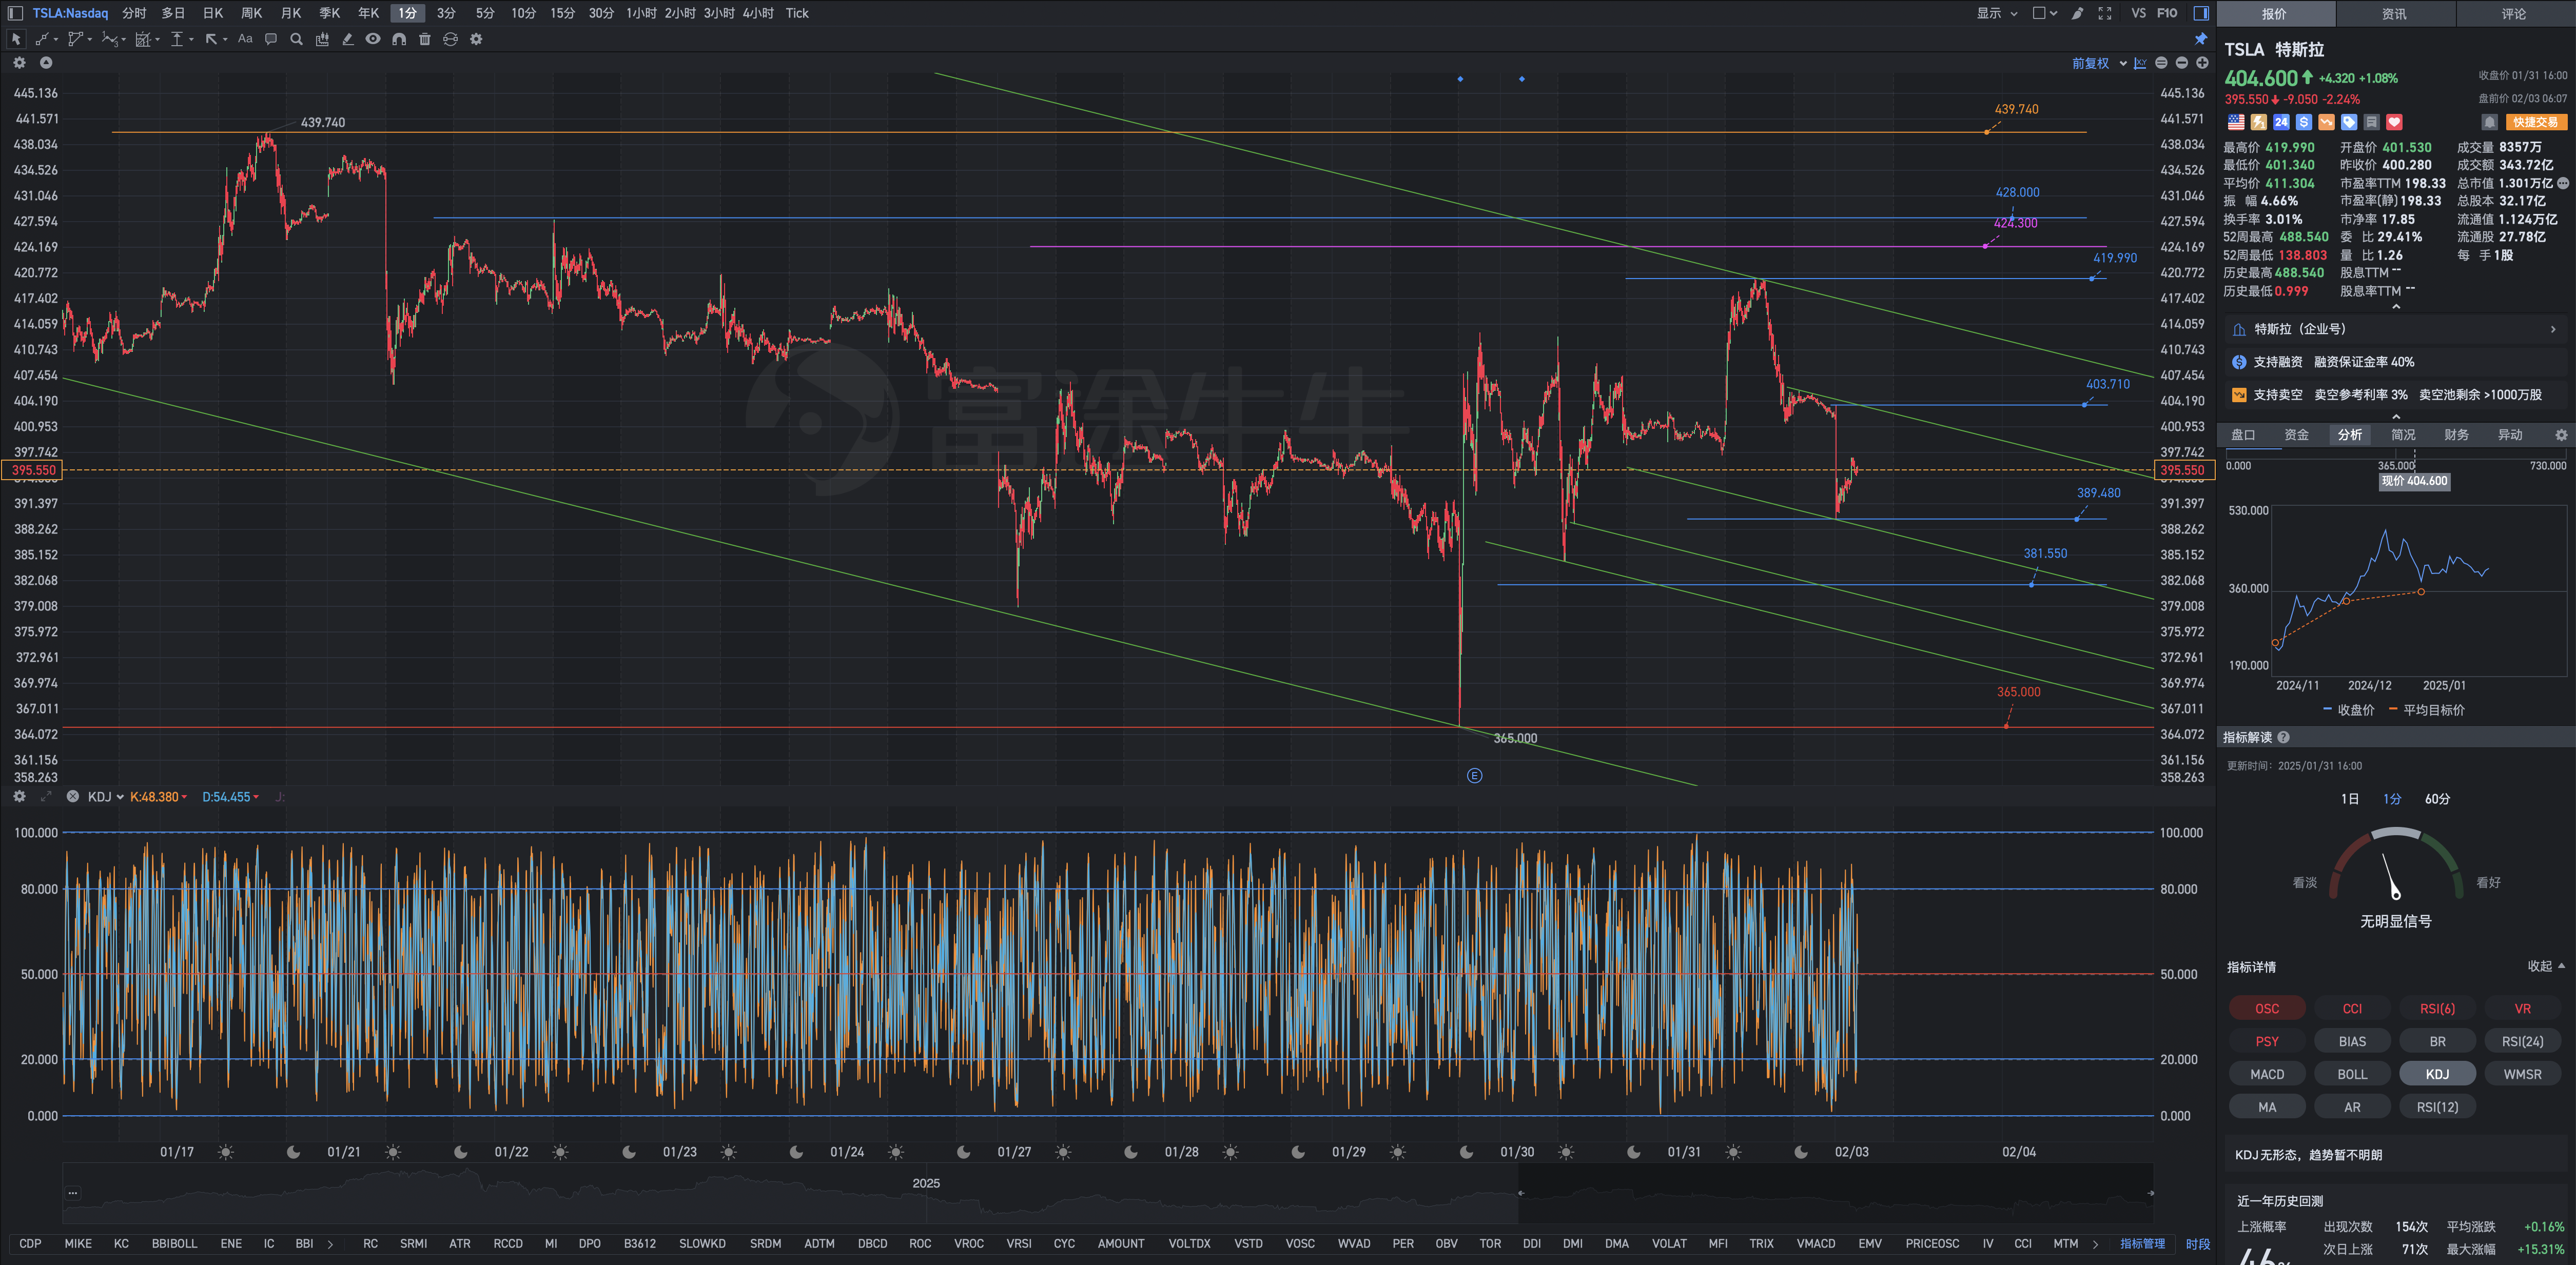Open the measure ruler tool
The image size is (2576, 1265).
322,39
